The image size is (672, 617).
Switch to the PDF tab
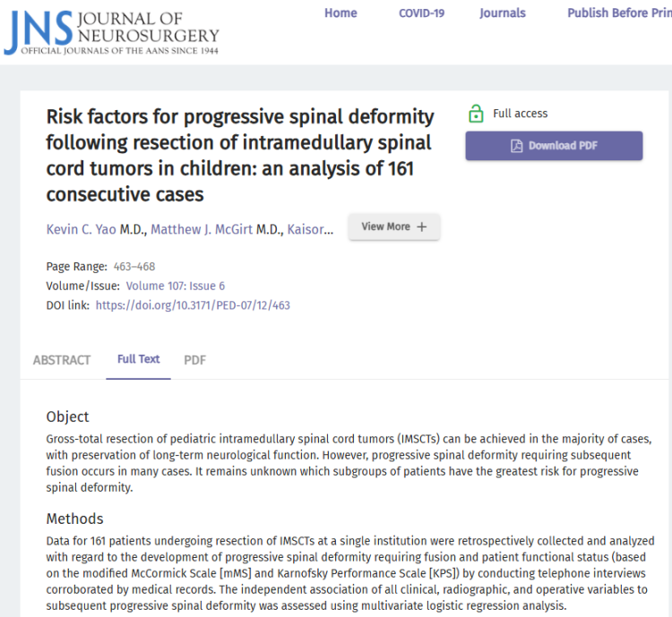click(194, 360)
